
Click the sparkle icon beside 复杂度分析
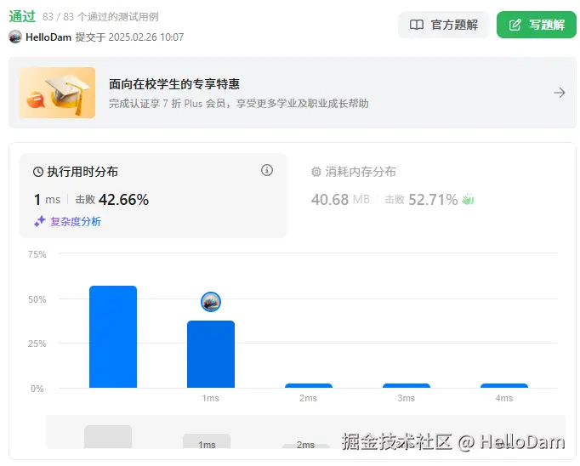pyautogui.click(x=40, y=221)
